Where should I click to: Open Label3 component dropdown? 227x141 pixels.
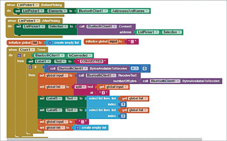tap(54, 98)
